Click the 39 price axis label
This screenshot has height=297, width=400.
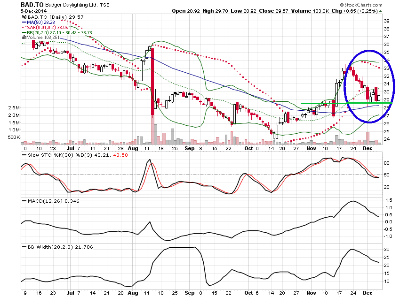coord(386,21)
